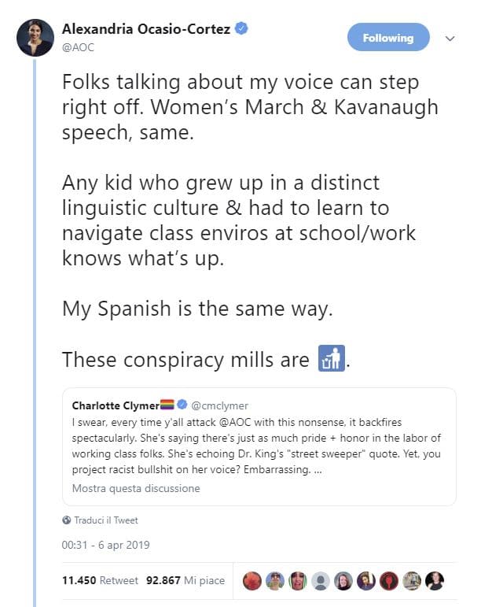
Task: Open Alexandria Ocasio-Cortez's profile picture
Action: pos(35,37)
